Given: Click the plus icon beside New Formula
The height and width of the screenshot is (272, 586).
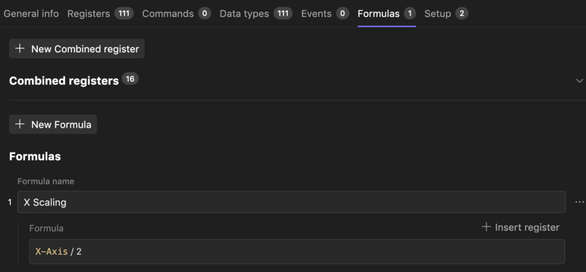Looking at the screenshot, I should 20,124.
